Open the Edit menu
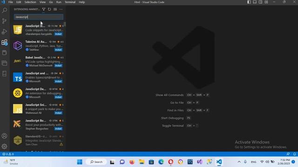 pos(19,2)
